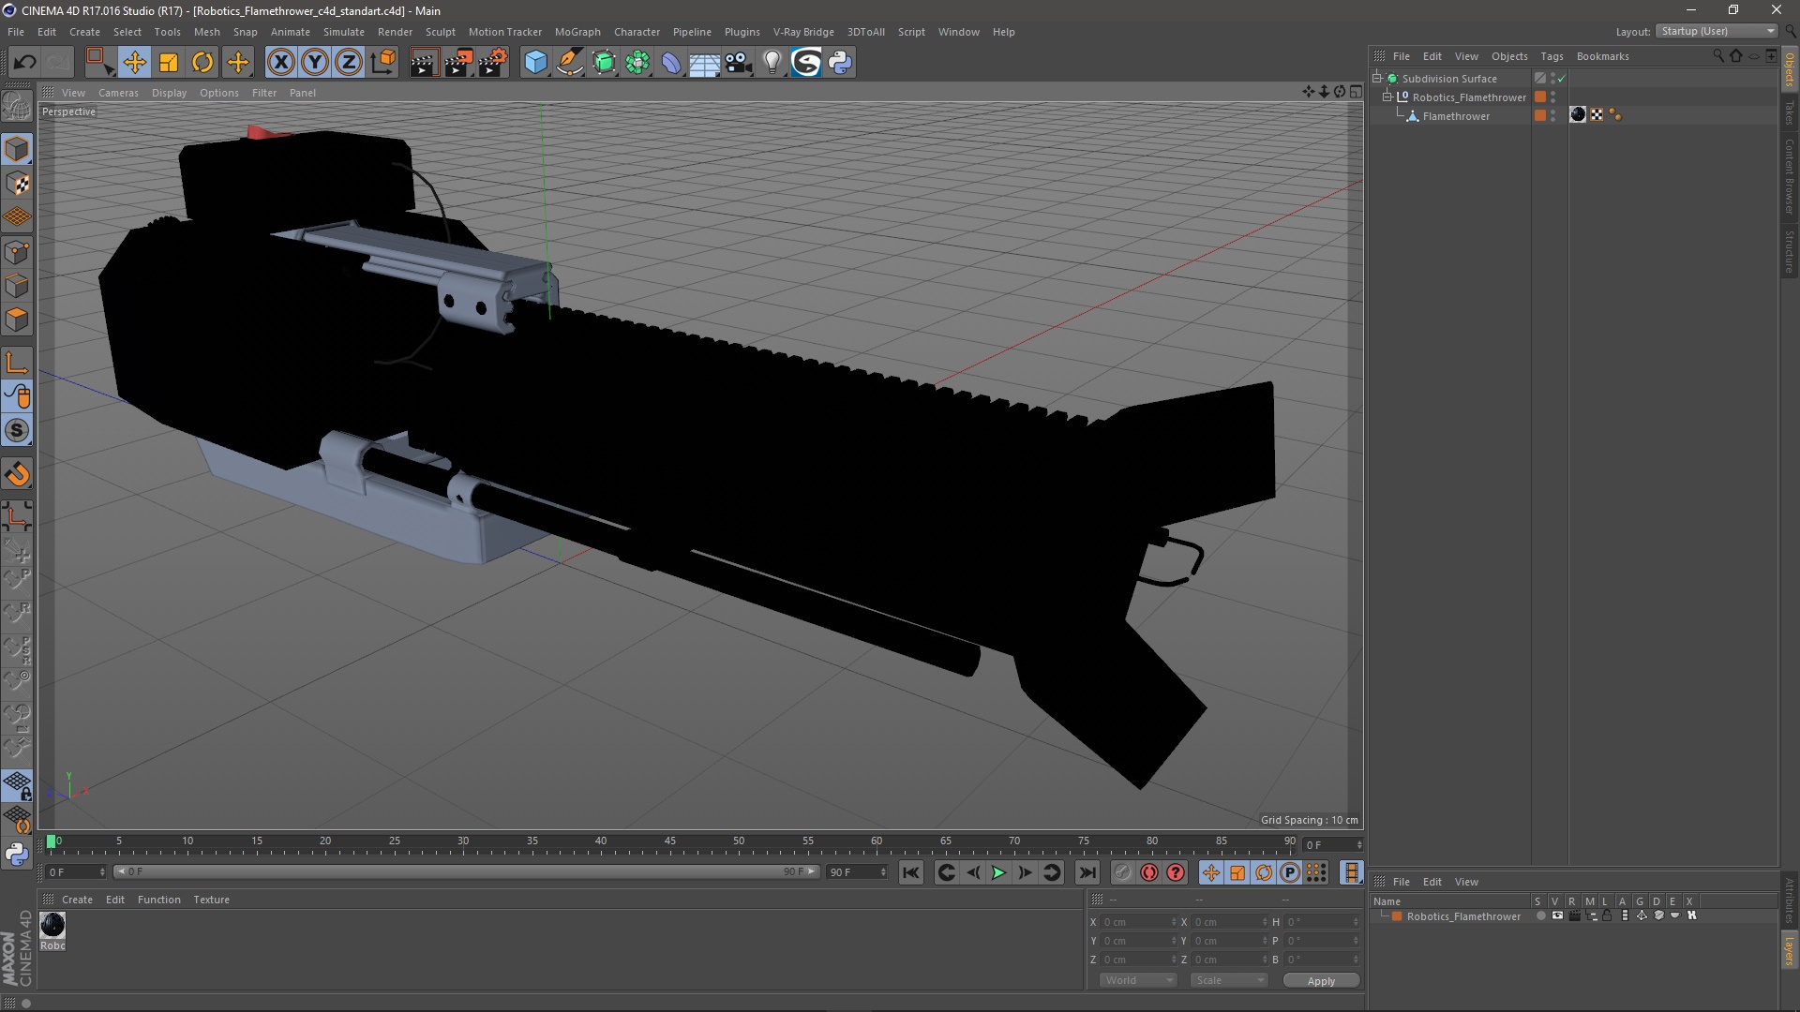Viewport: 1800px width, 1012px height.
Task: Select the Scale tool
Action: (169, 63)
